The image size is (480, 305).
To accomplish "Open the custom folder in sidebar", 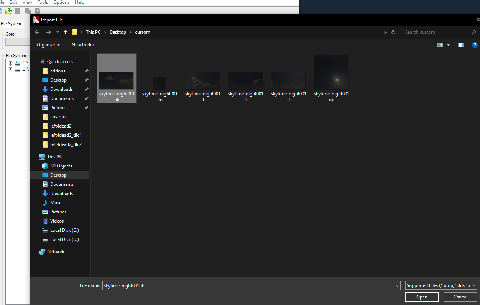I will pos(58,117).
